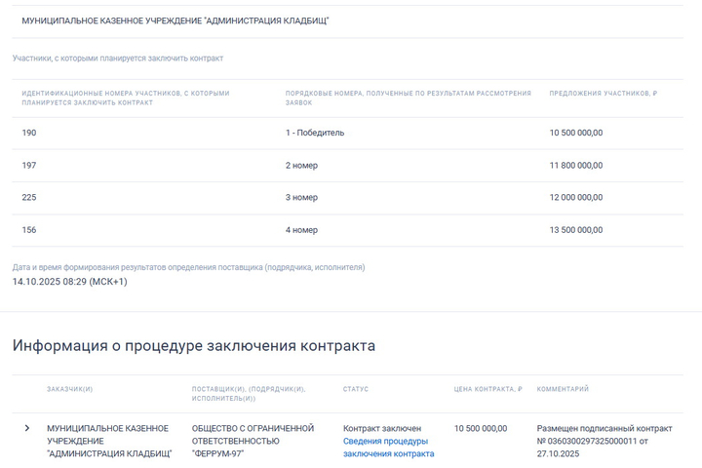Viewport: 702px width, 468px height.
Task: Click the 'Предложения участников' column header
Action: point(603,94)
